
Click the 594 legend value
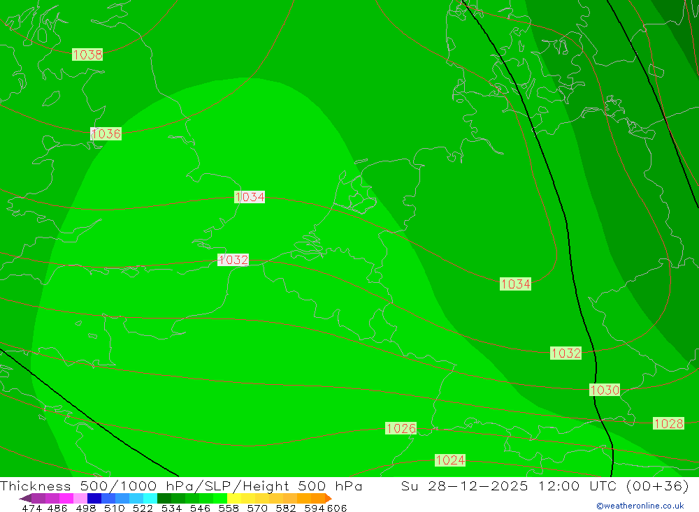click(x=315, y=508)
